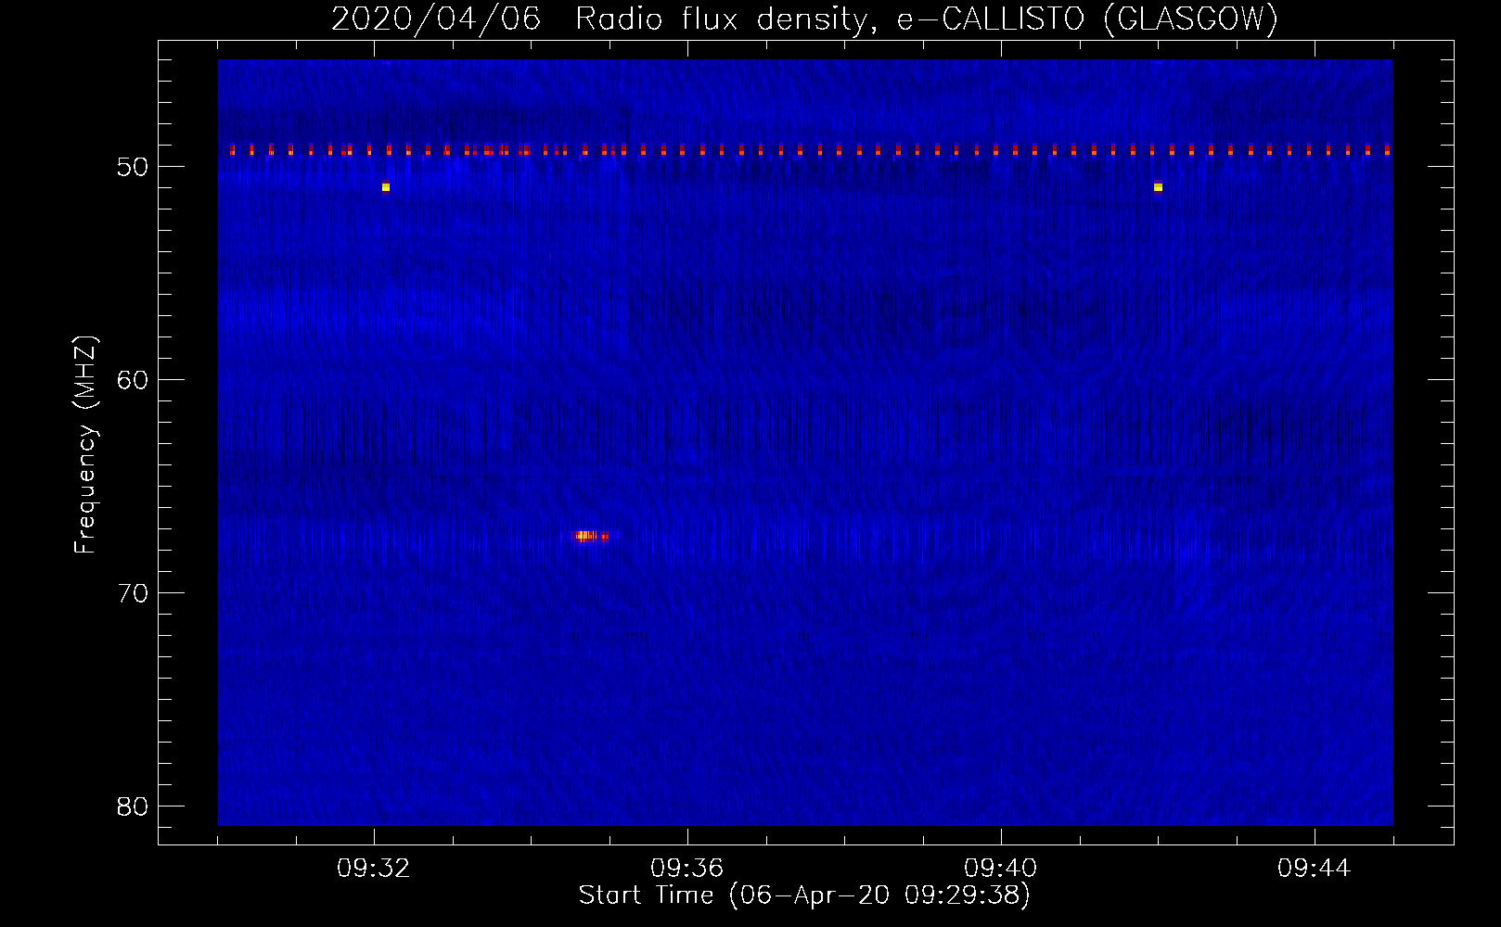The image size is (1501, 927).
Task: Click the 09:40 time tick label
Action: coord(1001,869)
